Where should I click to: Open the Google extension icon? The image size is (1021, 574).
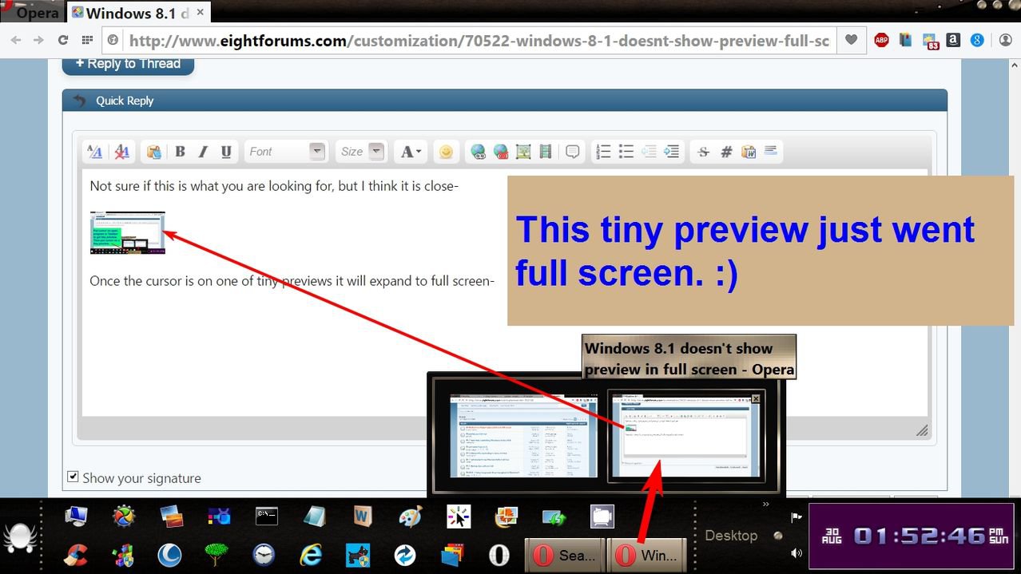pyautogui.click(x=977, y=40)
